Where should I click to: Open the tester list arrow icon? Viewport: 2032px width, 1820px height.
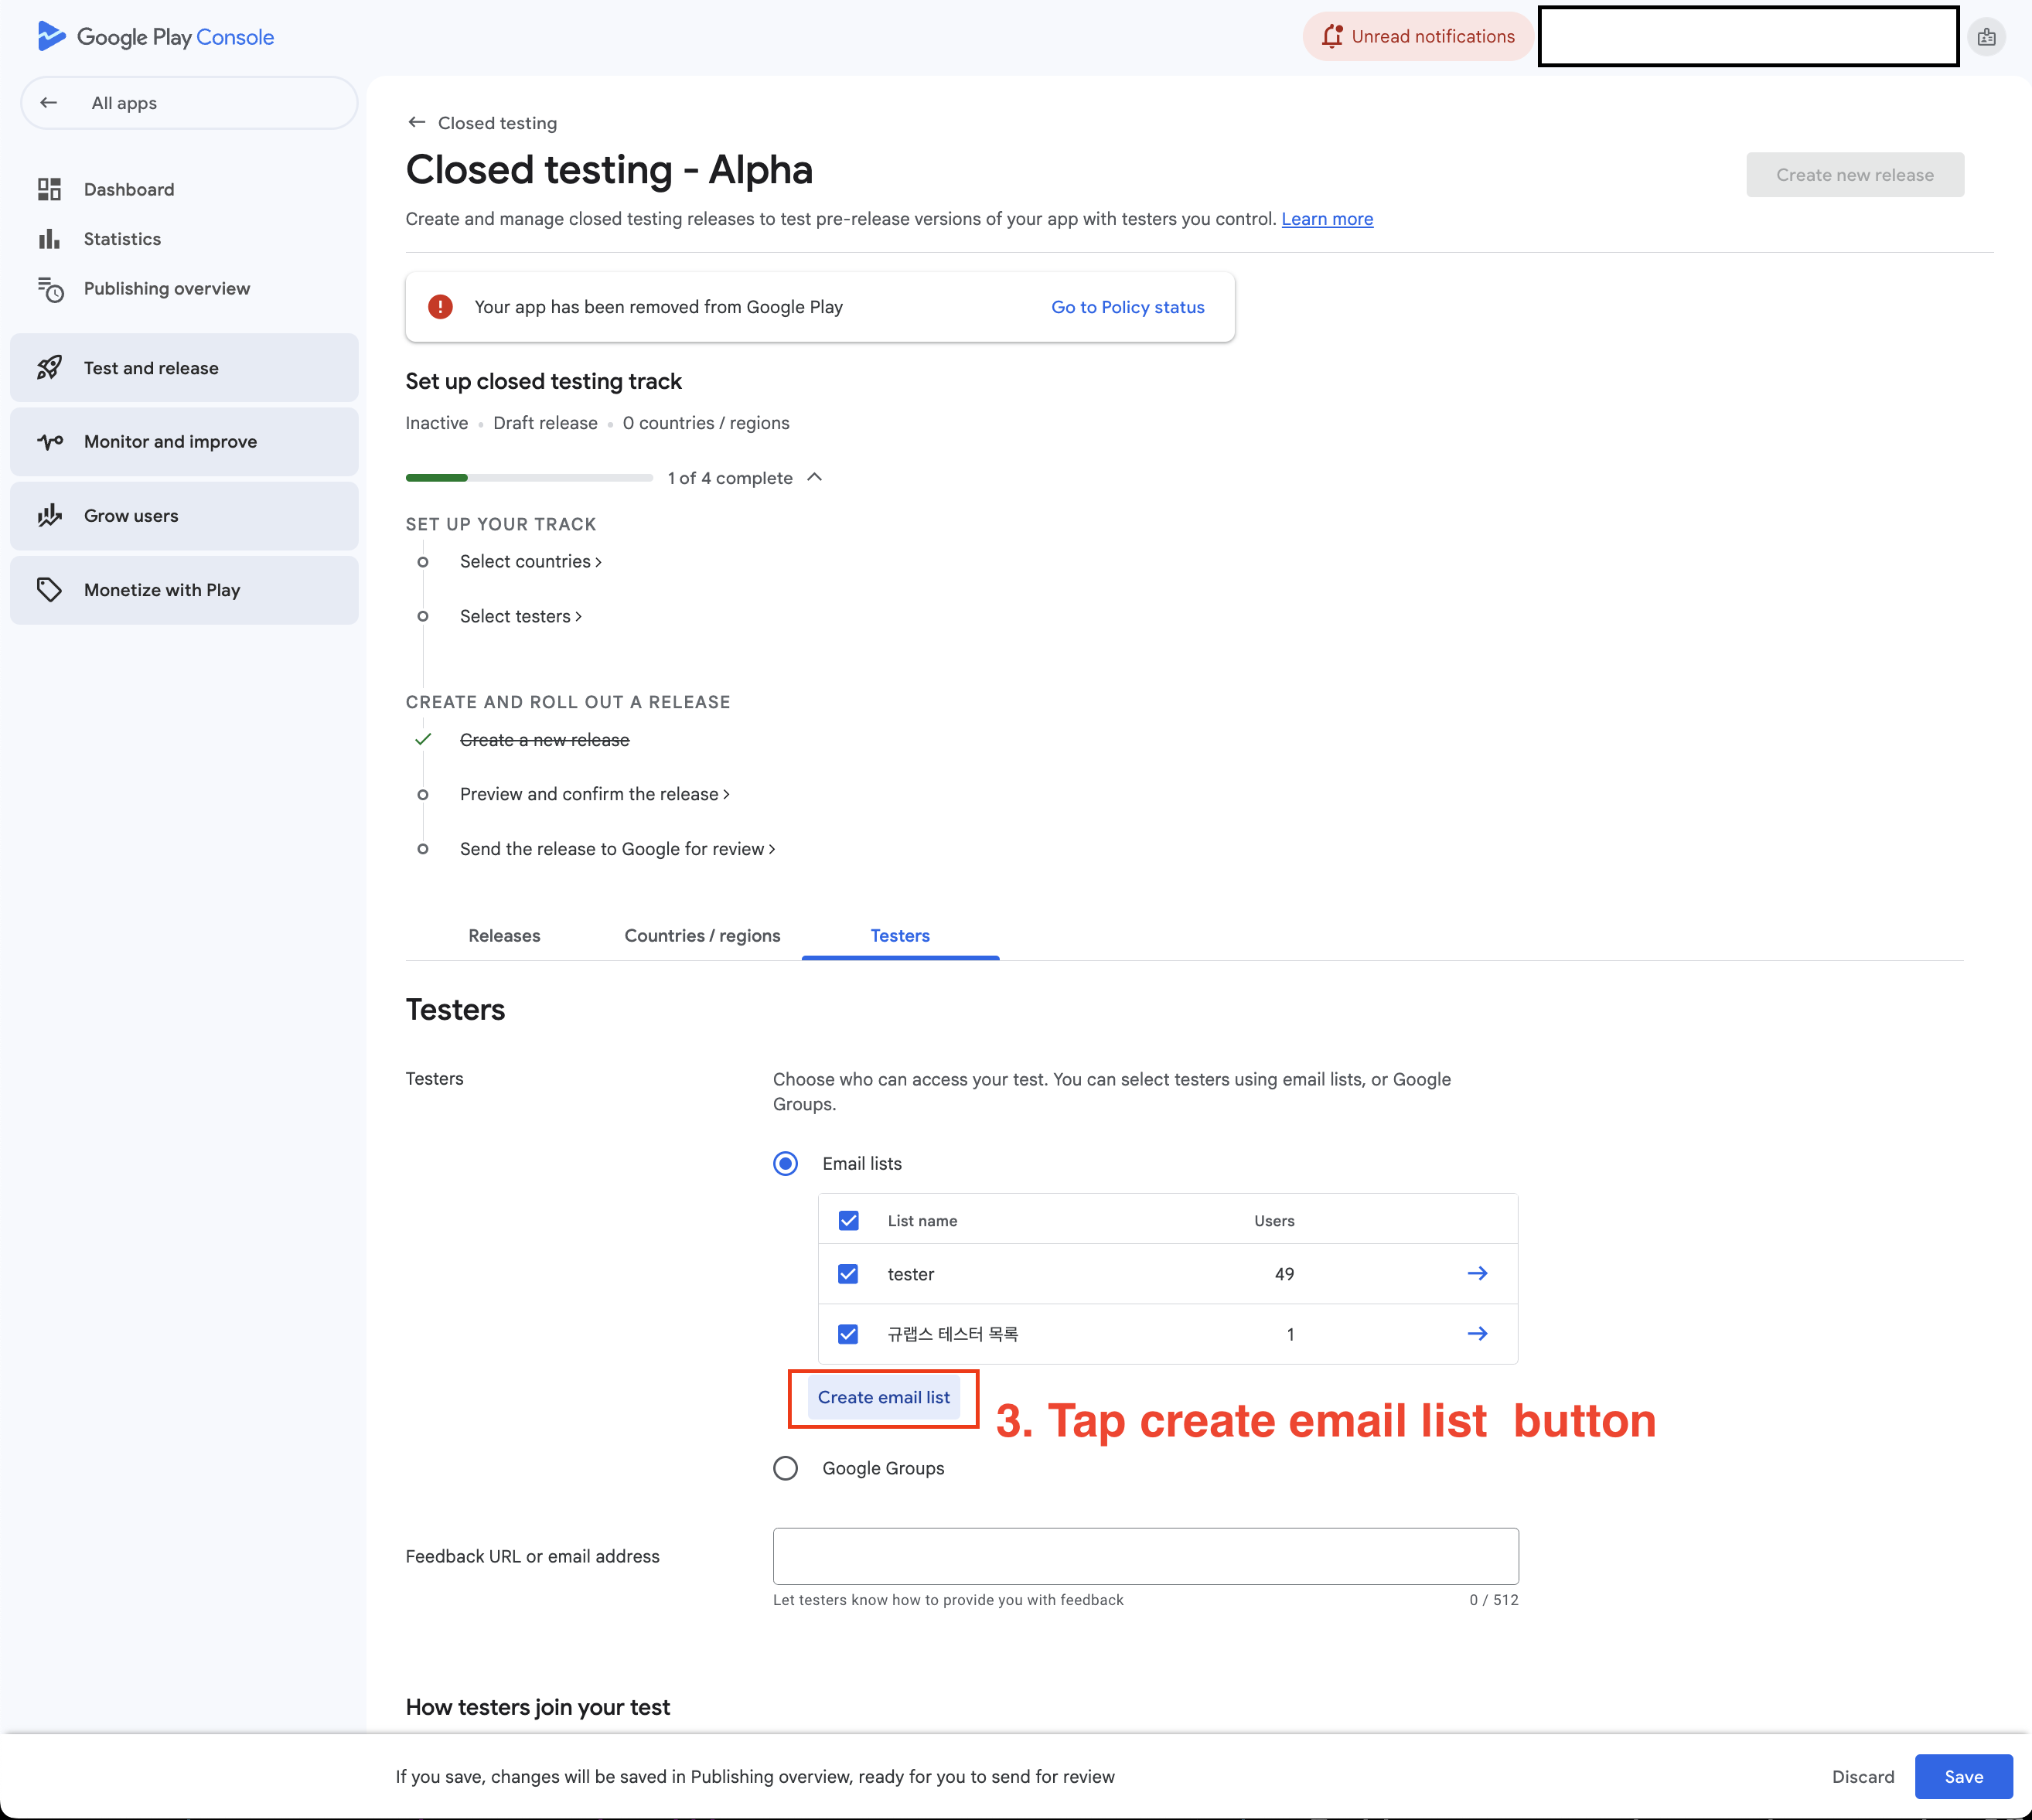pos(1477,1273)
